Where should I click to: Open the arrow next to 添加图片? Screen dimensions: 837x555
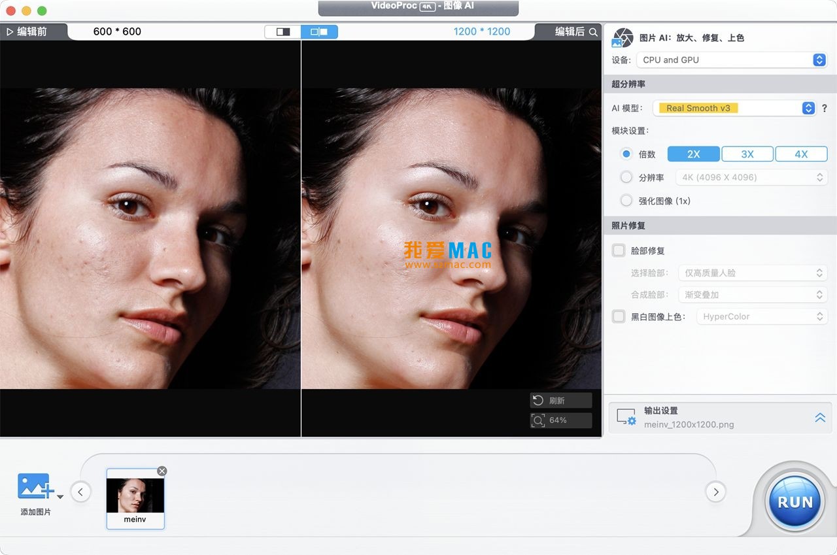tap(60, 497)
